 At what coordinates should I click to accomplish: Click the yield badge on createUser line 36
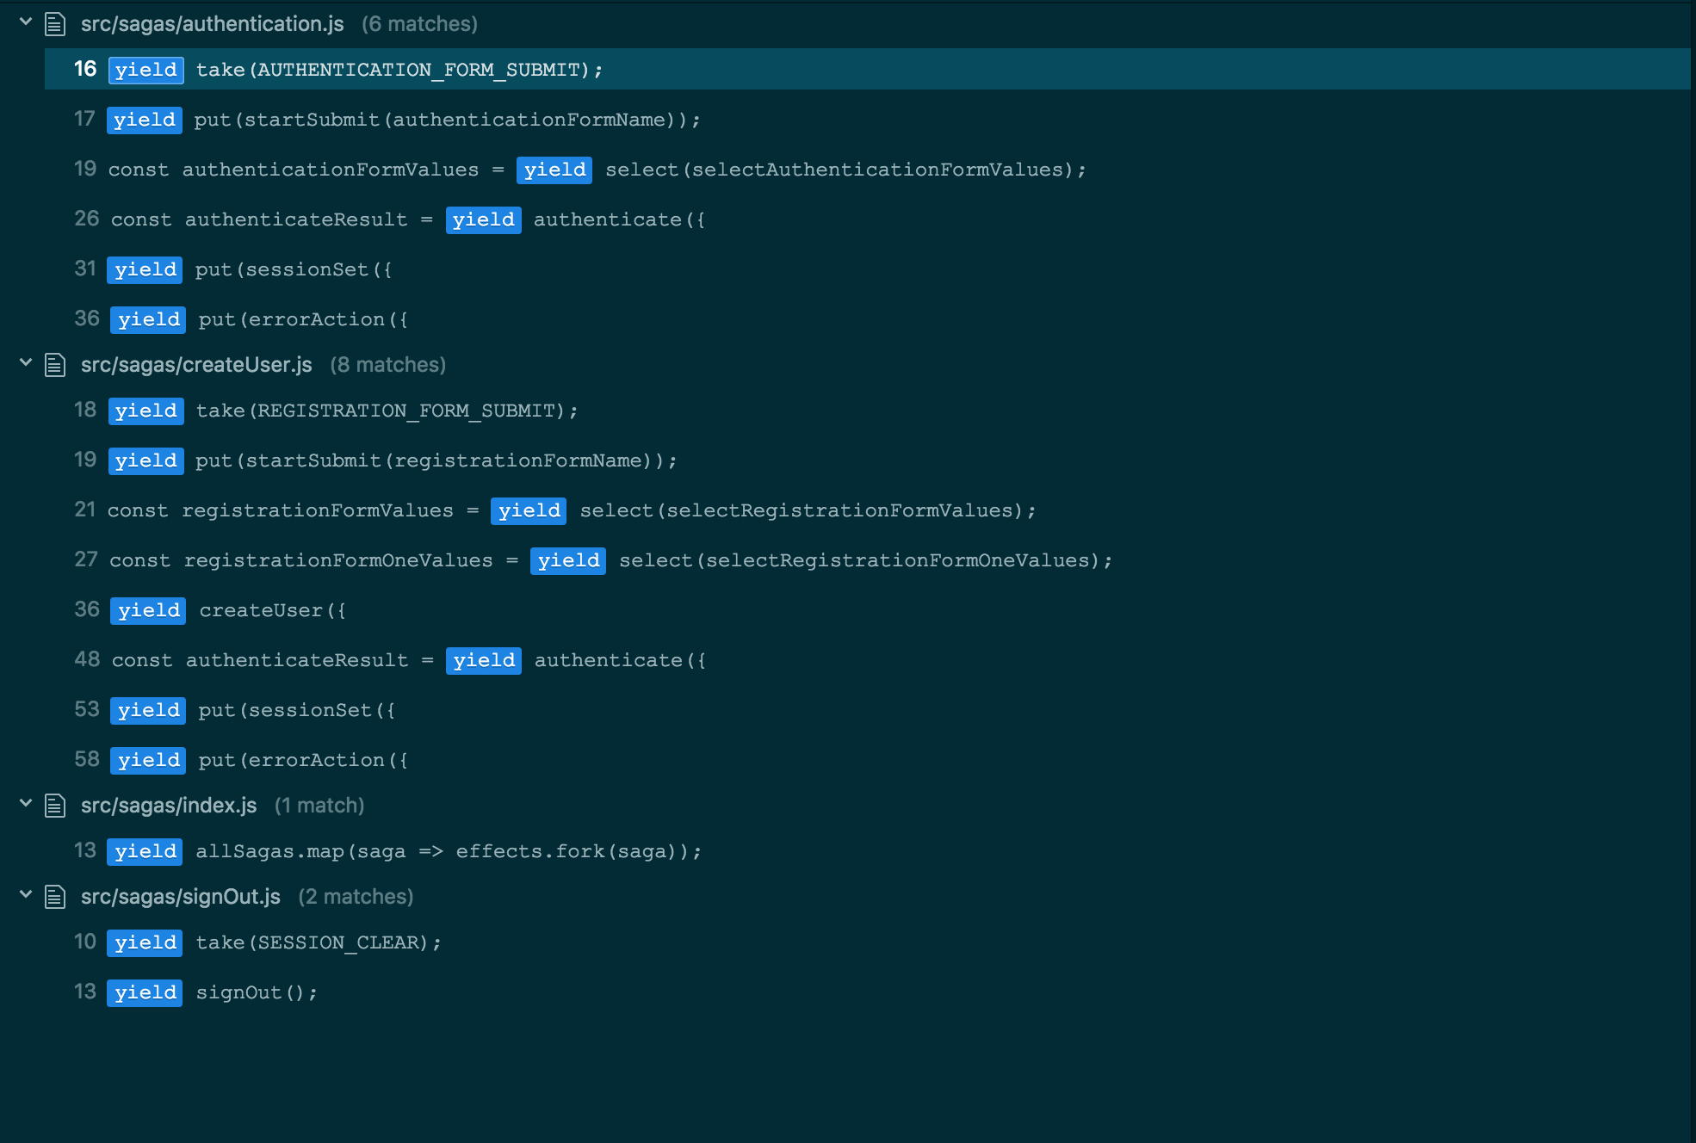click(x=147, y=610)
